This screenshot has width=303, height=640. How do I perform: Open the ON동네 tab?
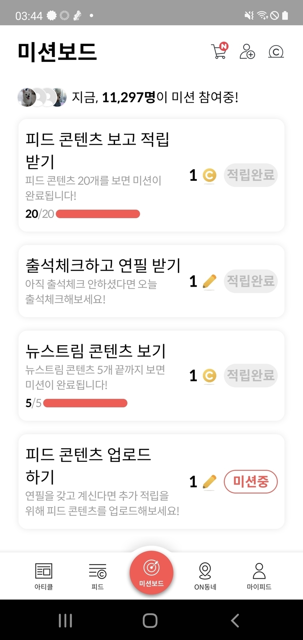(205, 576)
